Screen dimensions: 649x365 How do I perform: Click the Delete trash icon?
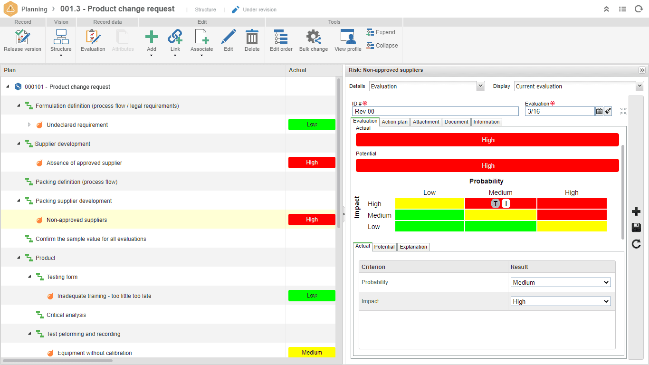pyautogui.click(x=252, y=38)
